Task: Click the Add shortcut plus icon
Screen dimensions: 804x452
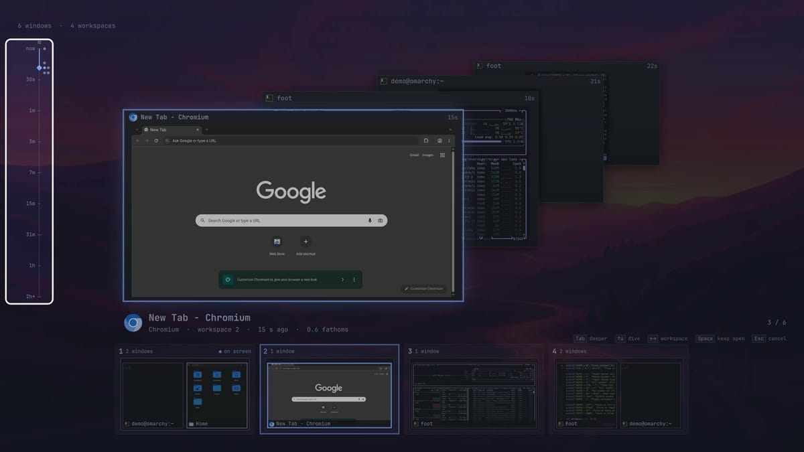Action: click(306, 241)
